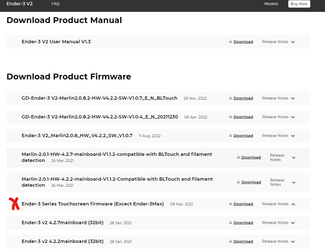Viewport: 325px width, 251px height.
Task: Click download icon for Ender-3 V2_Marlin2.0.8 firmware
Action: tap(230, 135)
